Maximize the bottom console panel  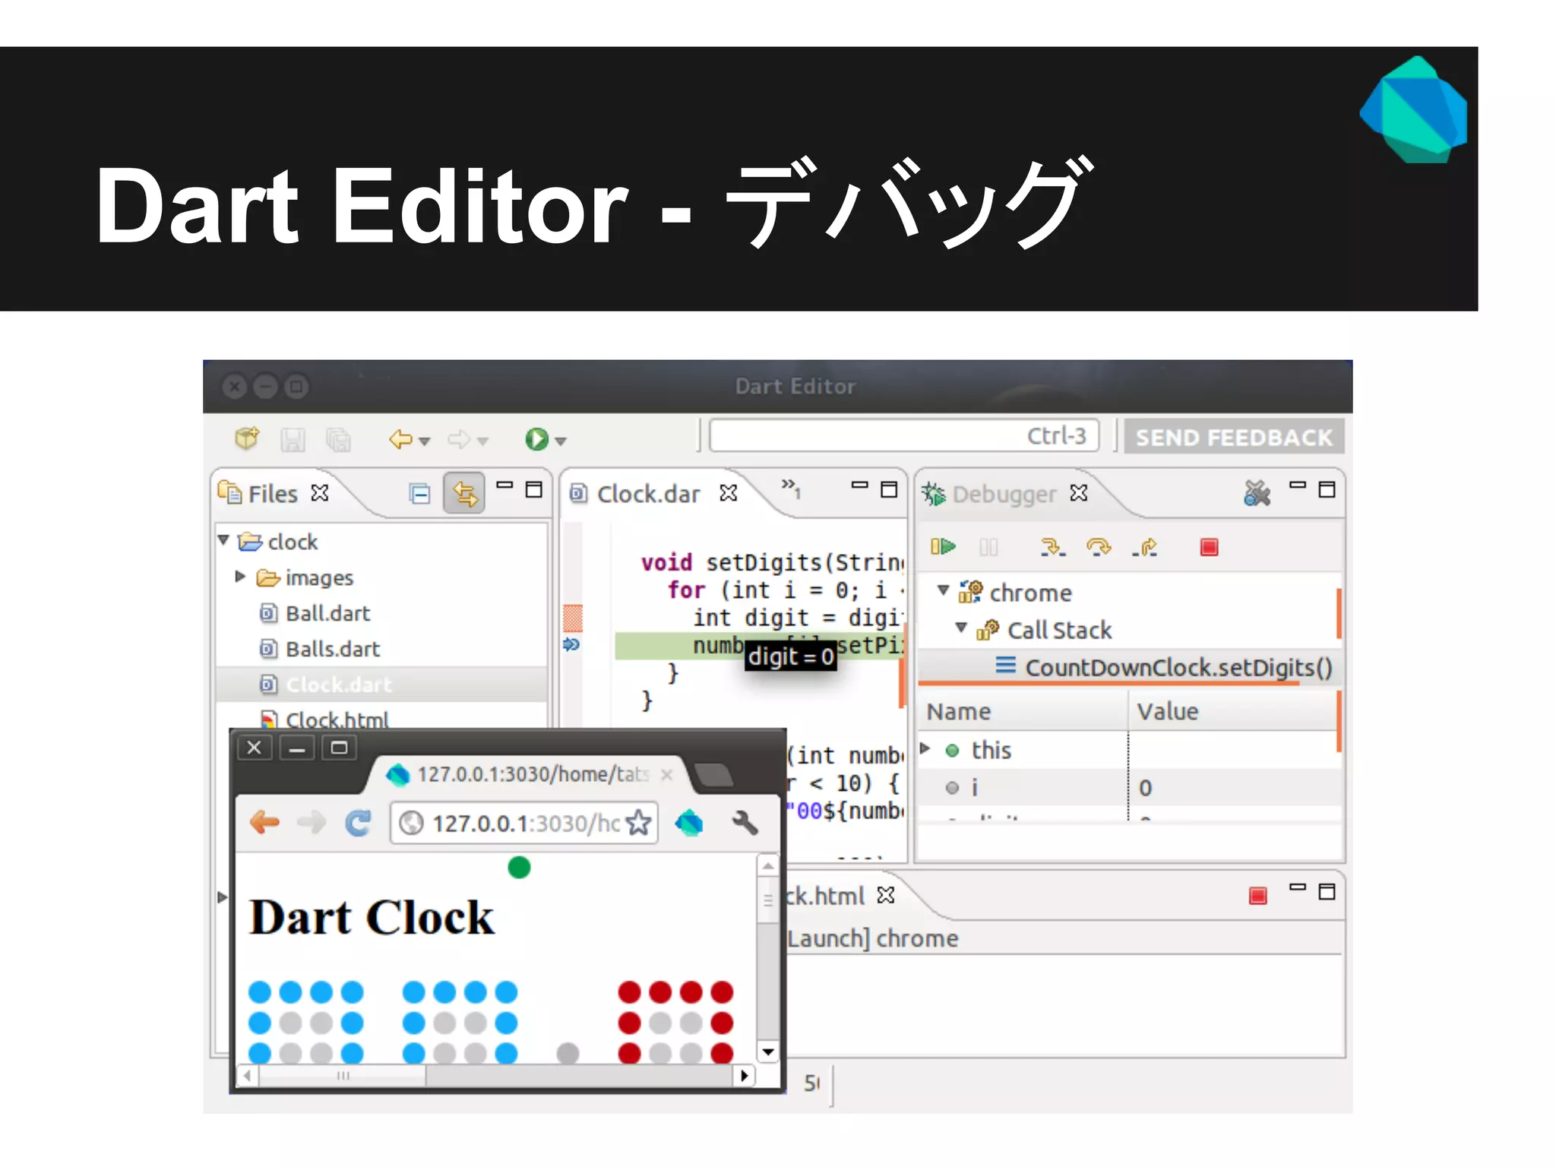1327,892
